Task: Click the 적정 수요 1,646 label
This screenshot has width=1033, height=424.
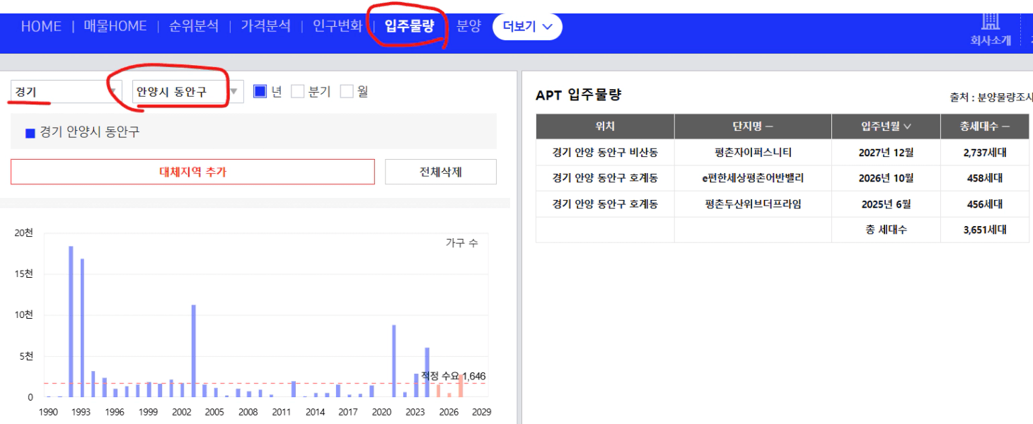Action: [453, 376]
